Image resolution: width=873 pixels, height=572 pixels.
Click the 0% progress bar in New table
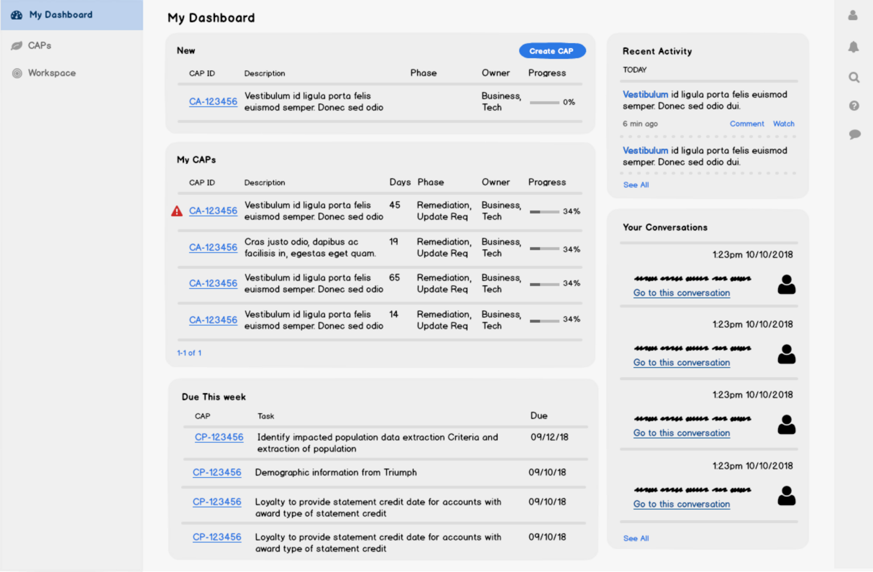point(544,102)
